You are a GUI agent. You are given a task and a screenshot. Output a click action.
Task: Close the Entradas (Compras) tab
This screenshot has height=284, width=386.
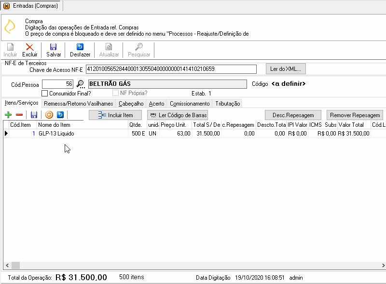[7, 6]
